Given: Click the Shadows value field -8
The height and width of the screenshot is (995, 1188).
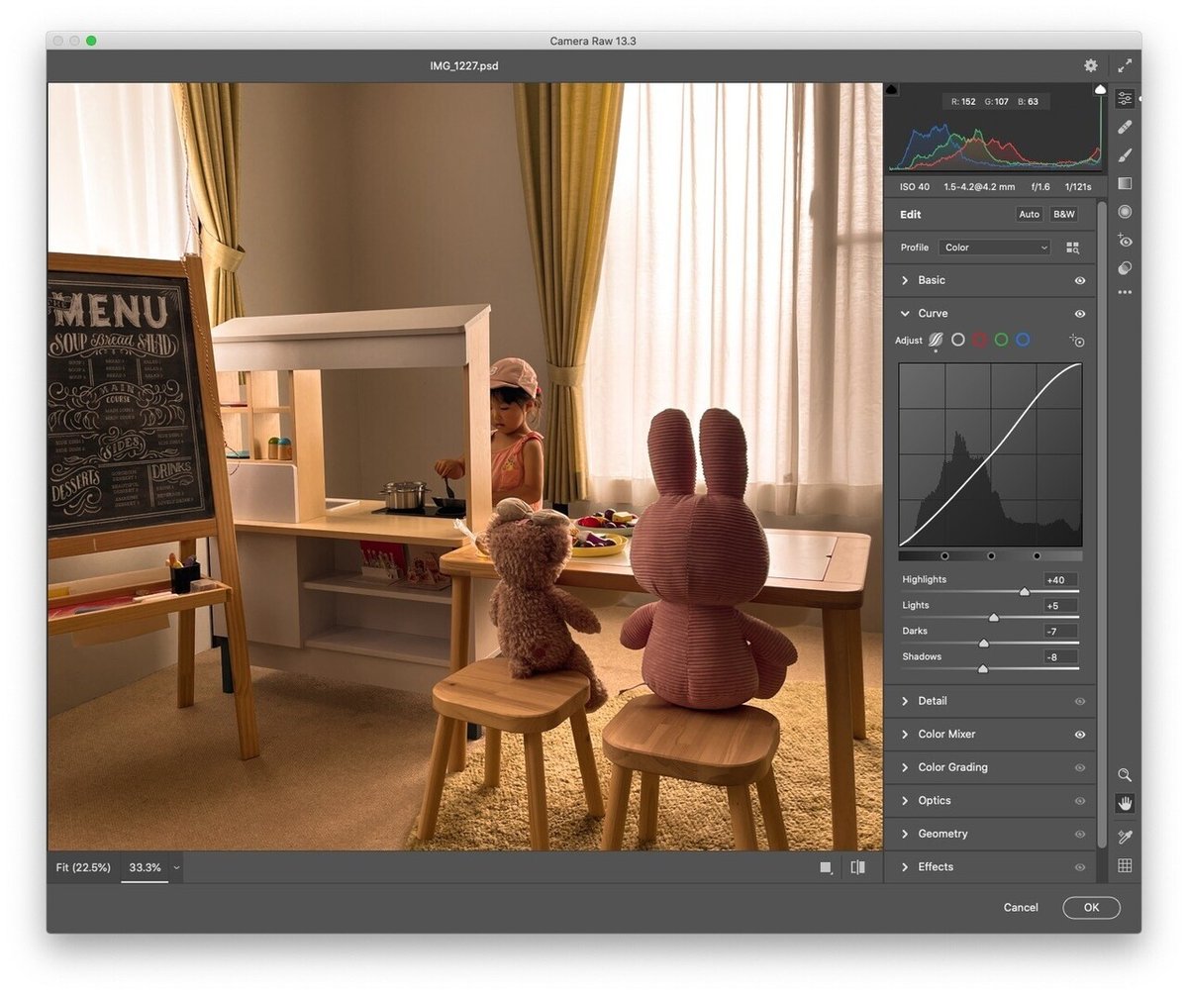Looking at the screenshot, I should 1060,657.
